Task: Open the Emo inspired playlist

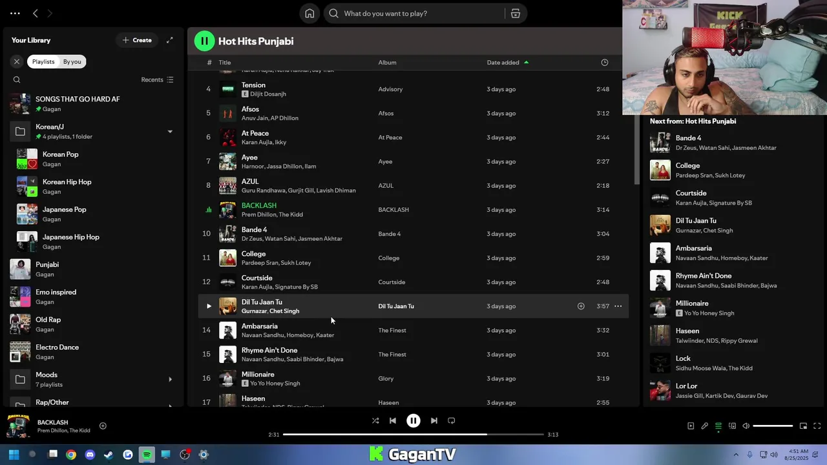Action: click(x=93, y=297)
